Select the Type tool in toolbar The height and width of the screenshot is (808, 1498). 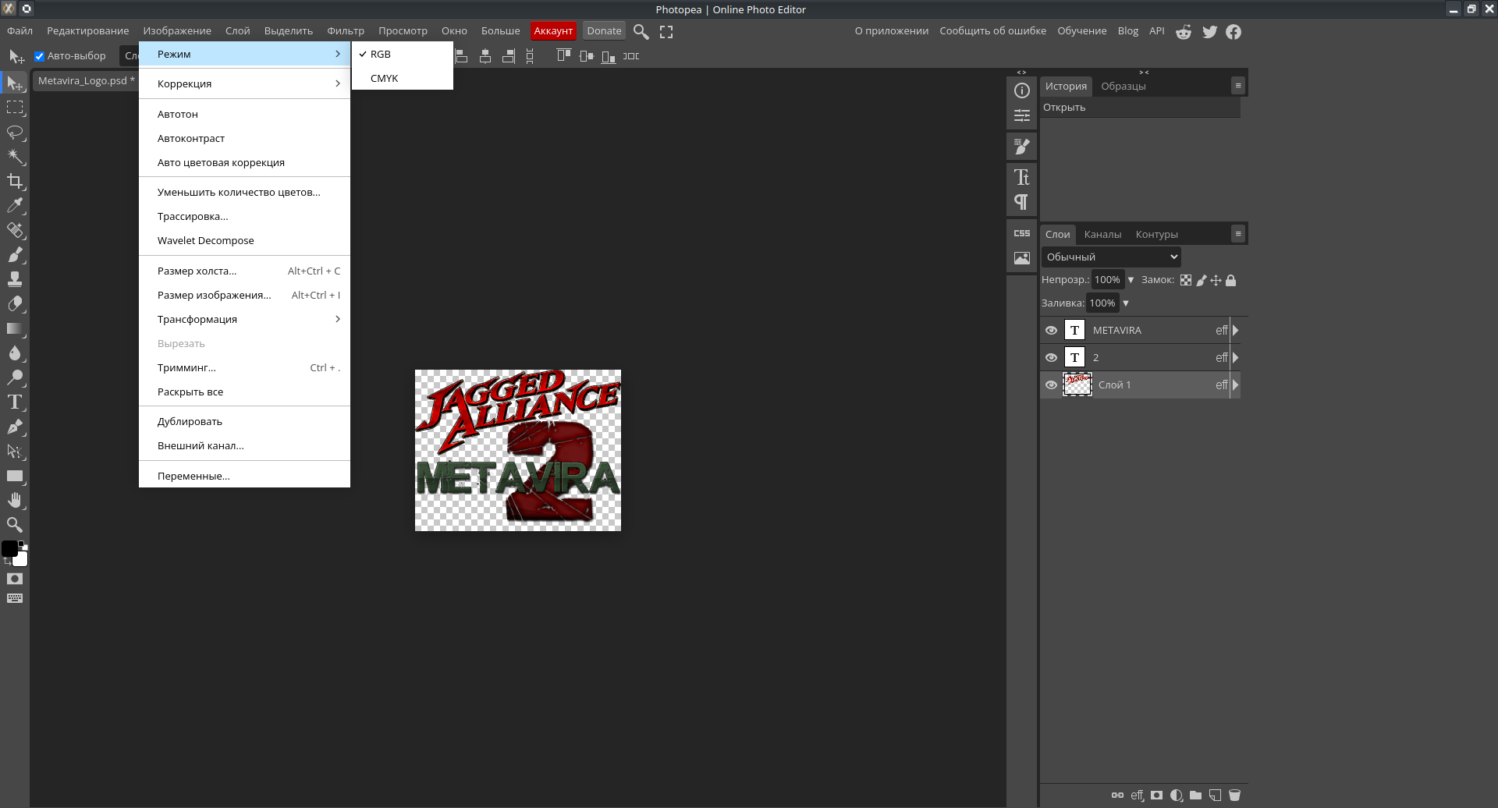15,402
